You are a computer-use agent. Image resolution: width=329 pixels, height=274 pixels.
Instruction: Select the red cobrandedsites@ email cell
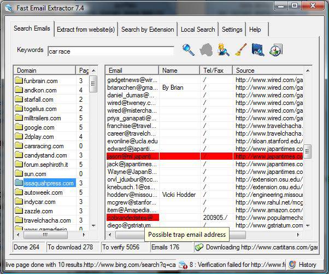pyautogui.click(x=133, y=218)
